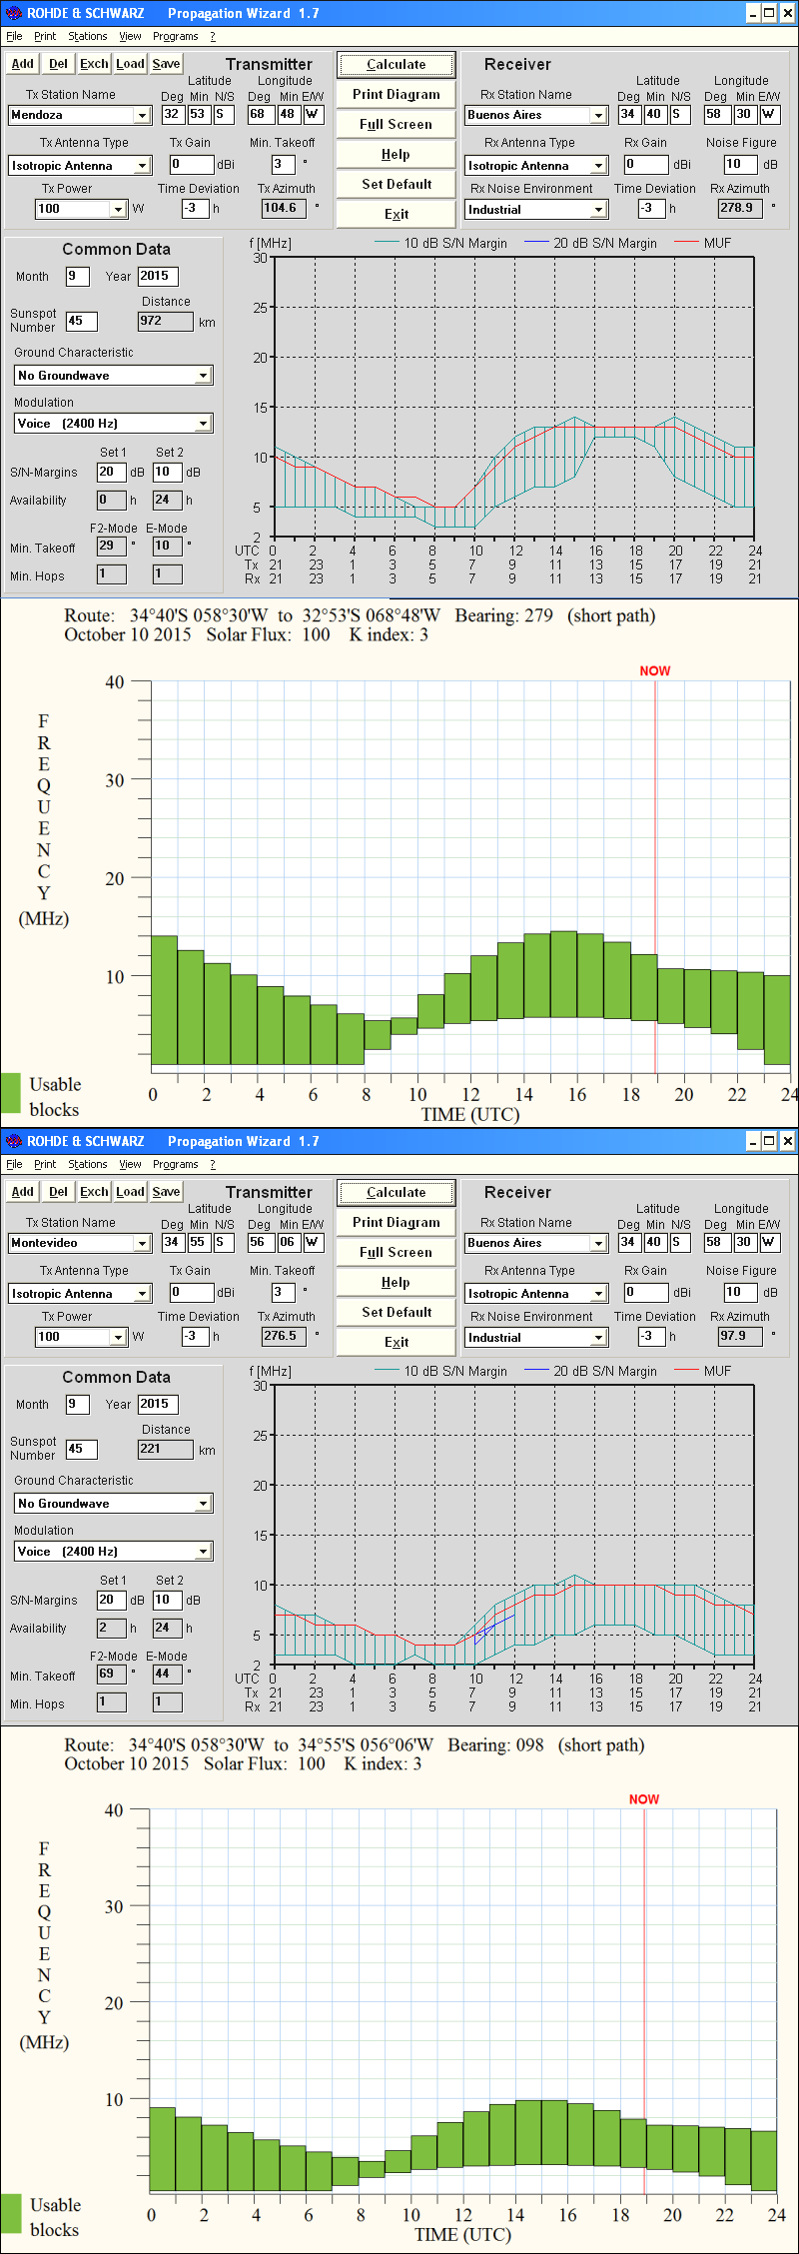Click Tx Azimuth value 104.6
Viewport: 799px width, 2254px height.
coord(284,208)
